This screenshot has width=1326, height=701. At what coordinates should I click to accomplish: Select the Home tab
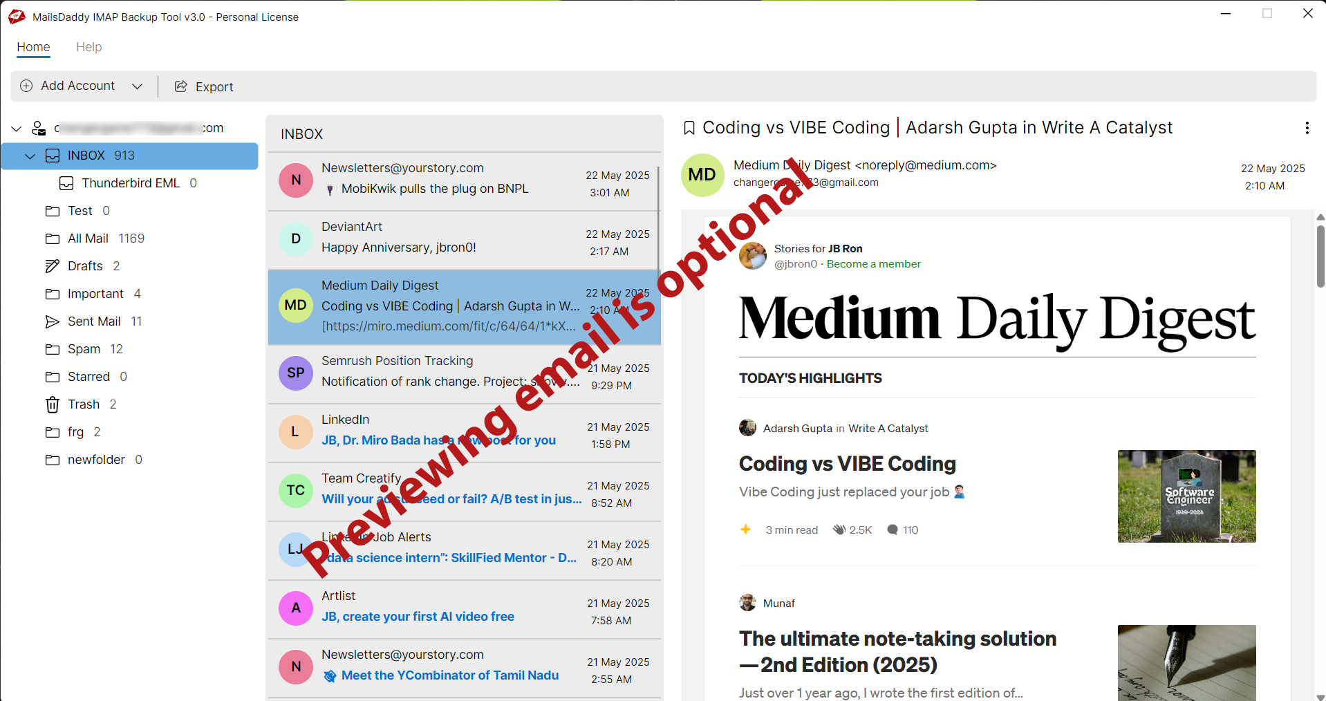33,47
